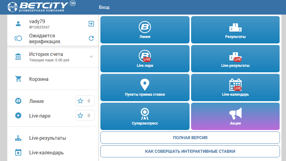Click the user profile avatar icon

click(18, 24)
